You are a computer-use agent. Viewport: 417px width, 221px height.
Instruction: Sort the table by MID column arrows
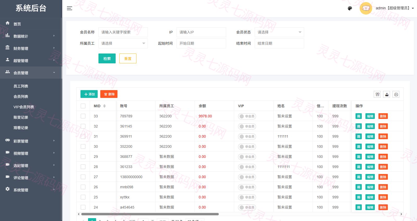tap(104, 106)
